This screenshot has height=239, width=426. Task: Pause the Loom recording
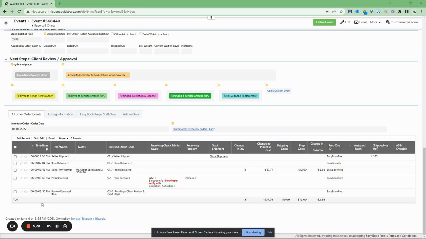tap(57, 226)
